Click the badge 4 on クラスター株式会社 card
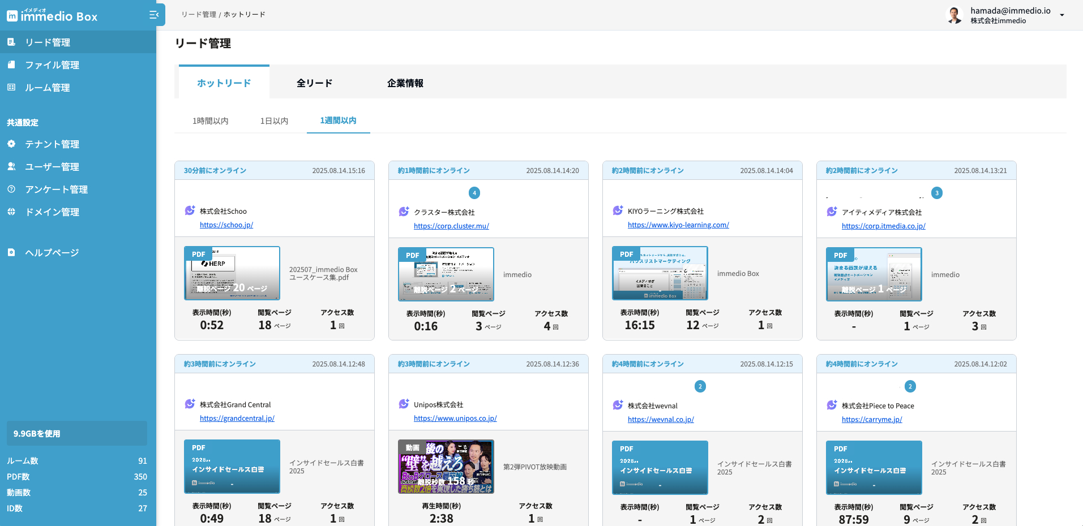This screenshot has height=526, width=1083. 474,193
